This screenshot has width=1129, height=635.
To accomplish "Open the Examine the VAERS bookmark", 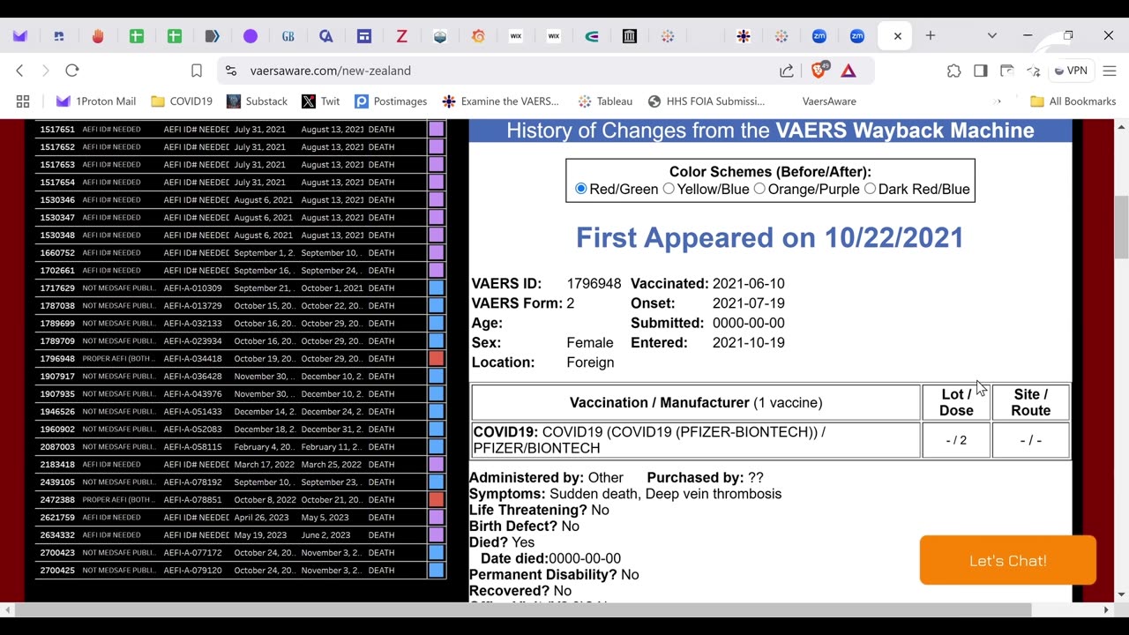I will pyautogui.click(x=501, y=101).
